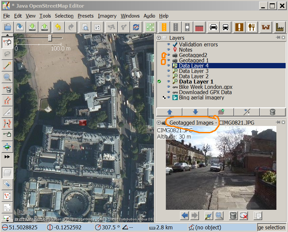
Task: Click the restaurant fork and knife preset
Action: tap(252, 27)
